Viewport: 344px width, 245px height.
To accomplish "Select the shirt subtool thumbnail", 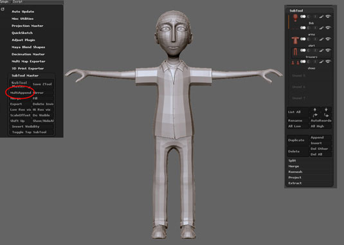I will (295, 41).
